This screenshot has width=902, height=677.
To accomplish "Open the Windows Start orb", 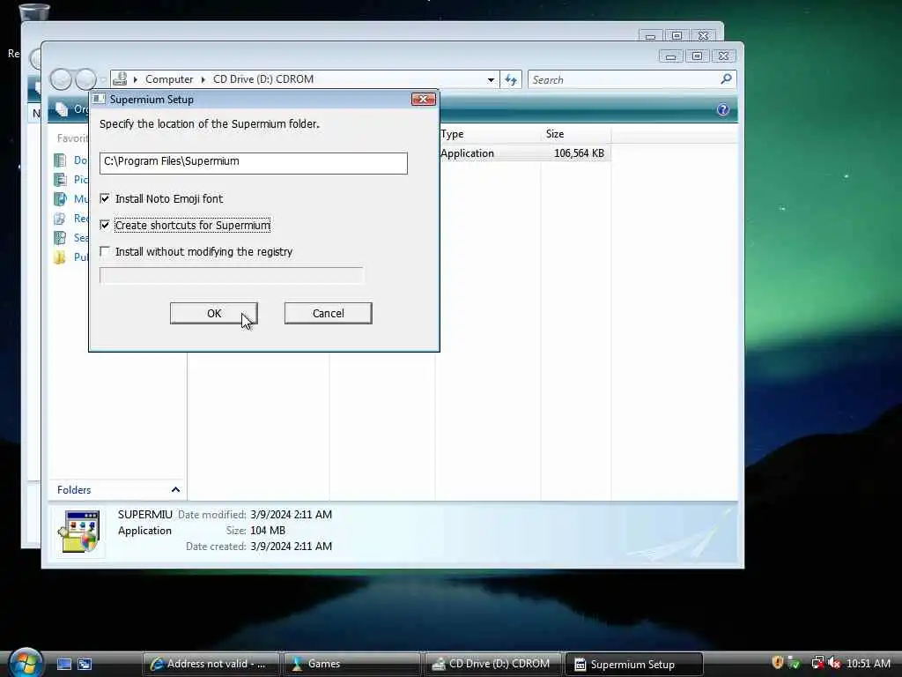I will tap(26, 663).
